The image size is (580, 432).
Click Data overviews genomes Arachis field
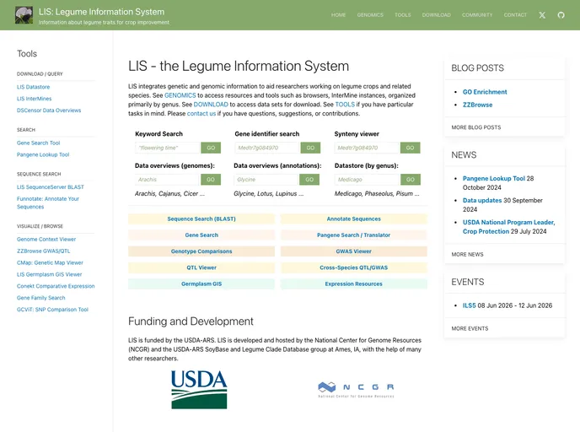coord(167,180)
